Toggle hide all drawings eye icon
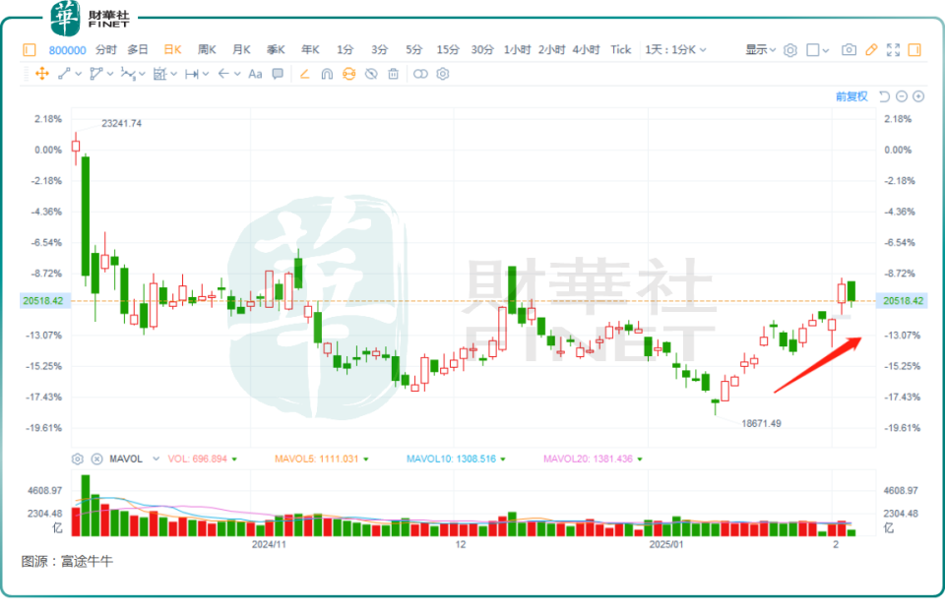This screenshot has height=614, width=945. coord(371,74)
